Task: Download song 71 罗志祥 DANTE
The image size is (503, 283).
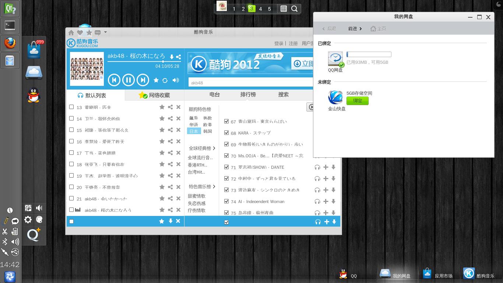Action: [x=334, y=167]
